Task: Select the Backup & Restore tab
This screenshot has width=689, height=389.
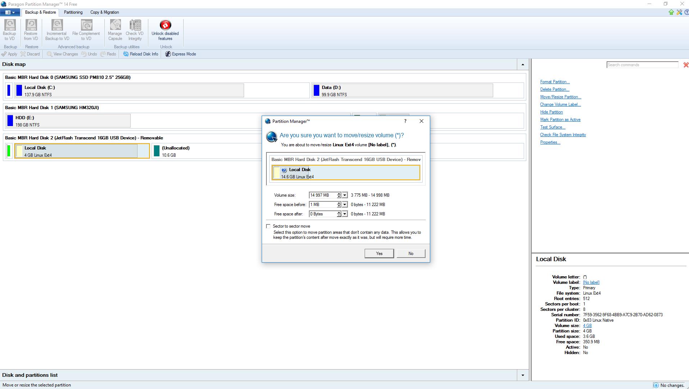Action: [x=40, y=12]
